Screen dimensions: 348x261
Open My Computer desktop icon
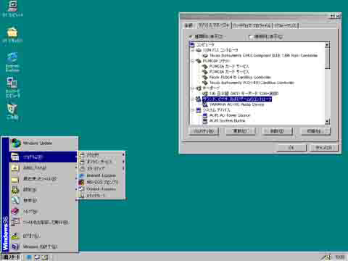point(12,9)
